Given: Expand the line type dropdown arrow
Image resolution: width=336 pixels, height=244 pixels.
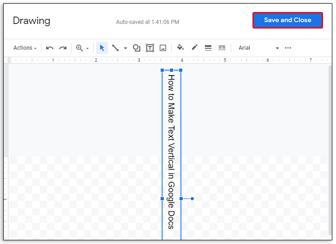Looking at the screenshot, I should 126,48.
